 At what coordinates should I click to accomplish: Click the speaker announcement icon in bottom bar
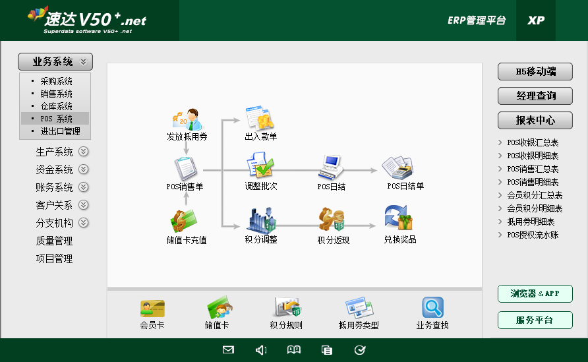[x=261, y=350]
